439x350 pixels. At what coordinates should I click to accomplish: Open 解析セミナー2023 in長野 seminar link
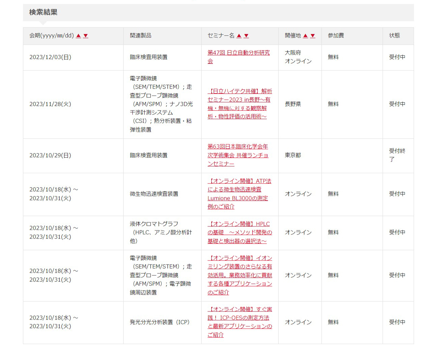pos(240,104)
